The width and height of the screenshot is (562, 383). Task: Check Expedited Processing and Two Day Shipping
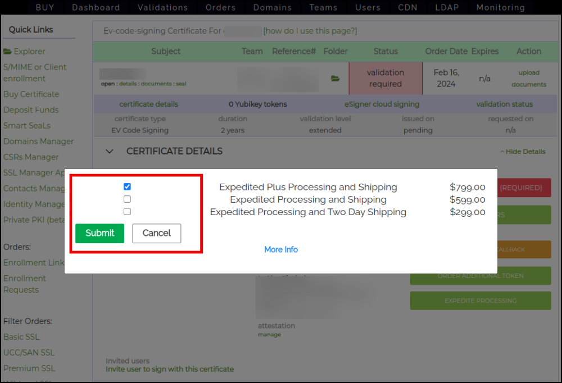[x=127, y=212]
